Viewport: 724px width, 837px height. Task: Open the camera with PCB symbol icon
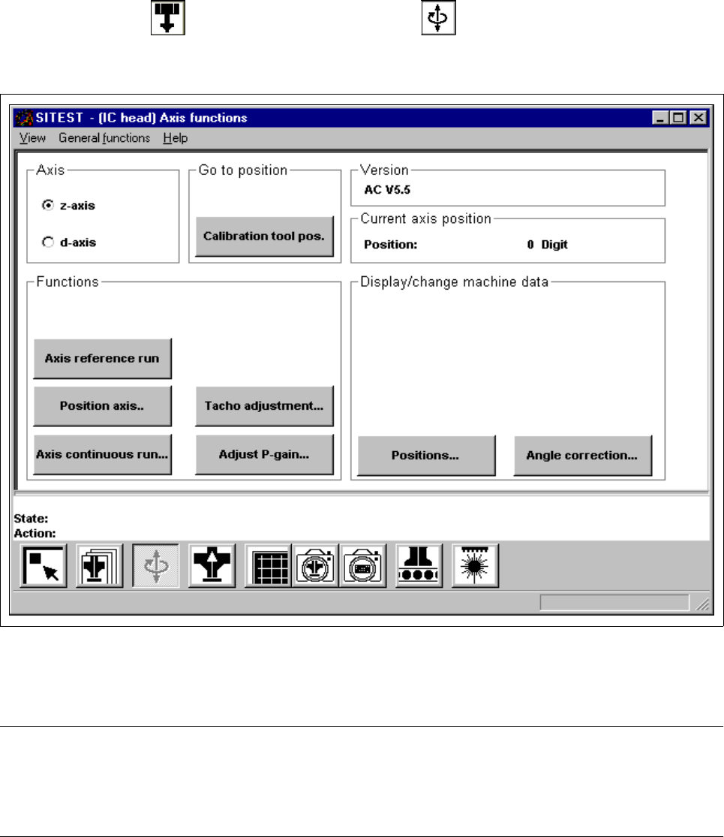pos(363,566)
